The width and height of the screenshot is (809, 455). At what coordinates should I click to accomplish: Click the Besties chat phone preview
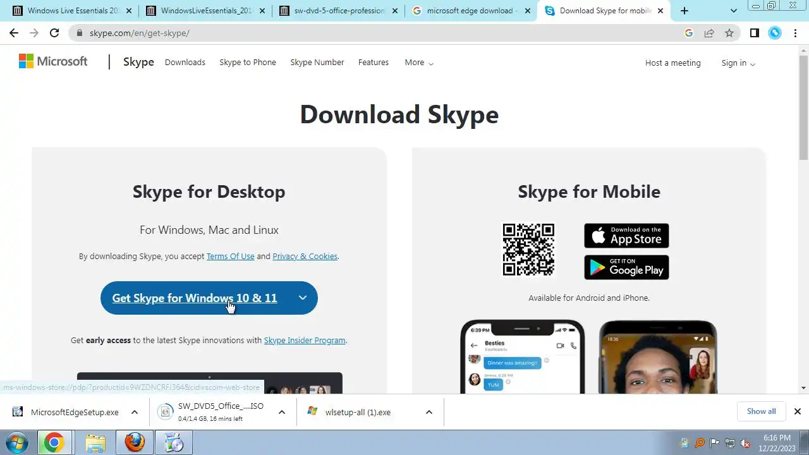[x=523, y=357]
